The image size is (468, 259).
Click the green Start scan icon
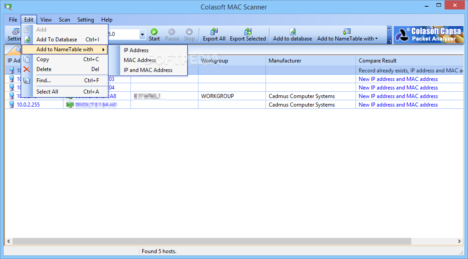click(154, 31)
